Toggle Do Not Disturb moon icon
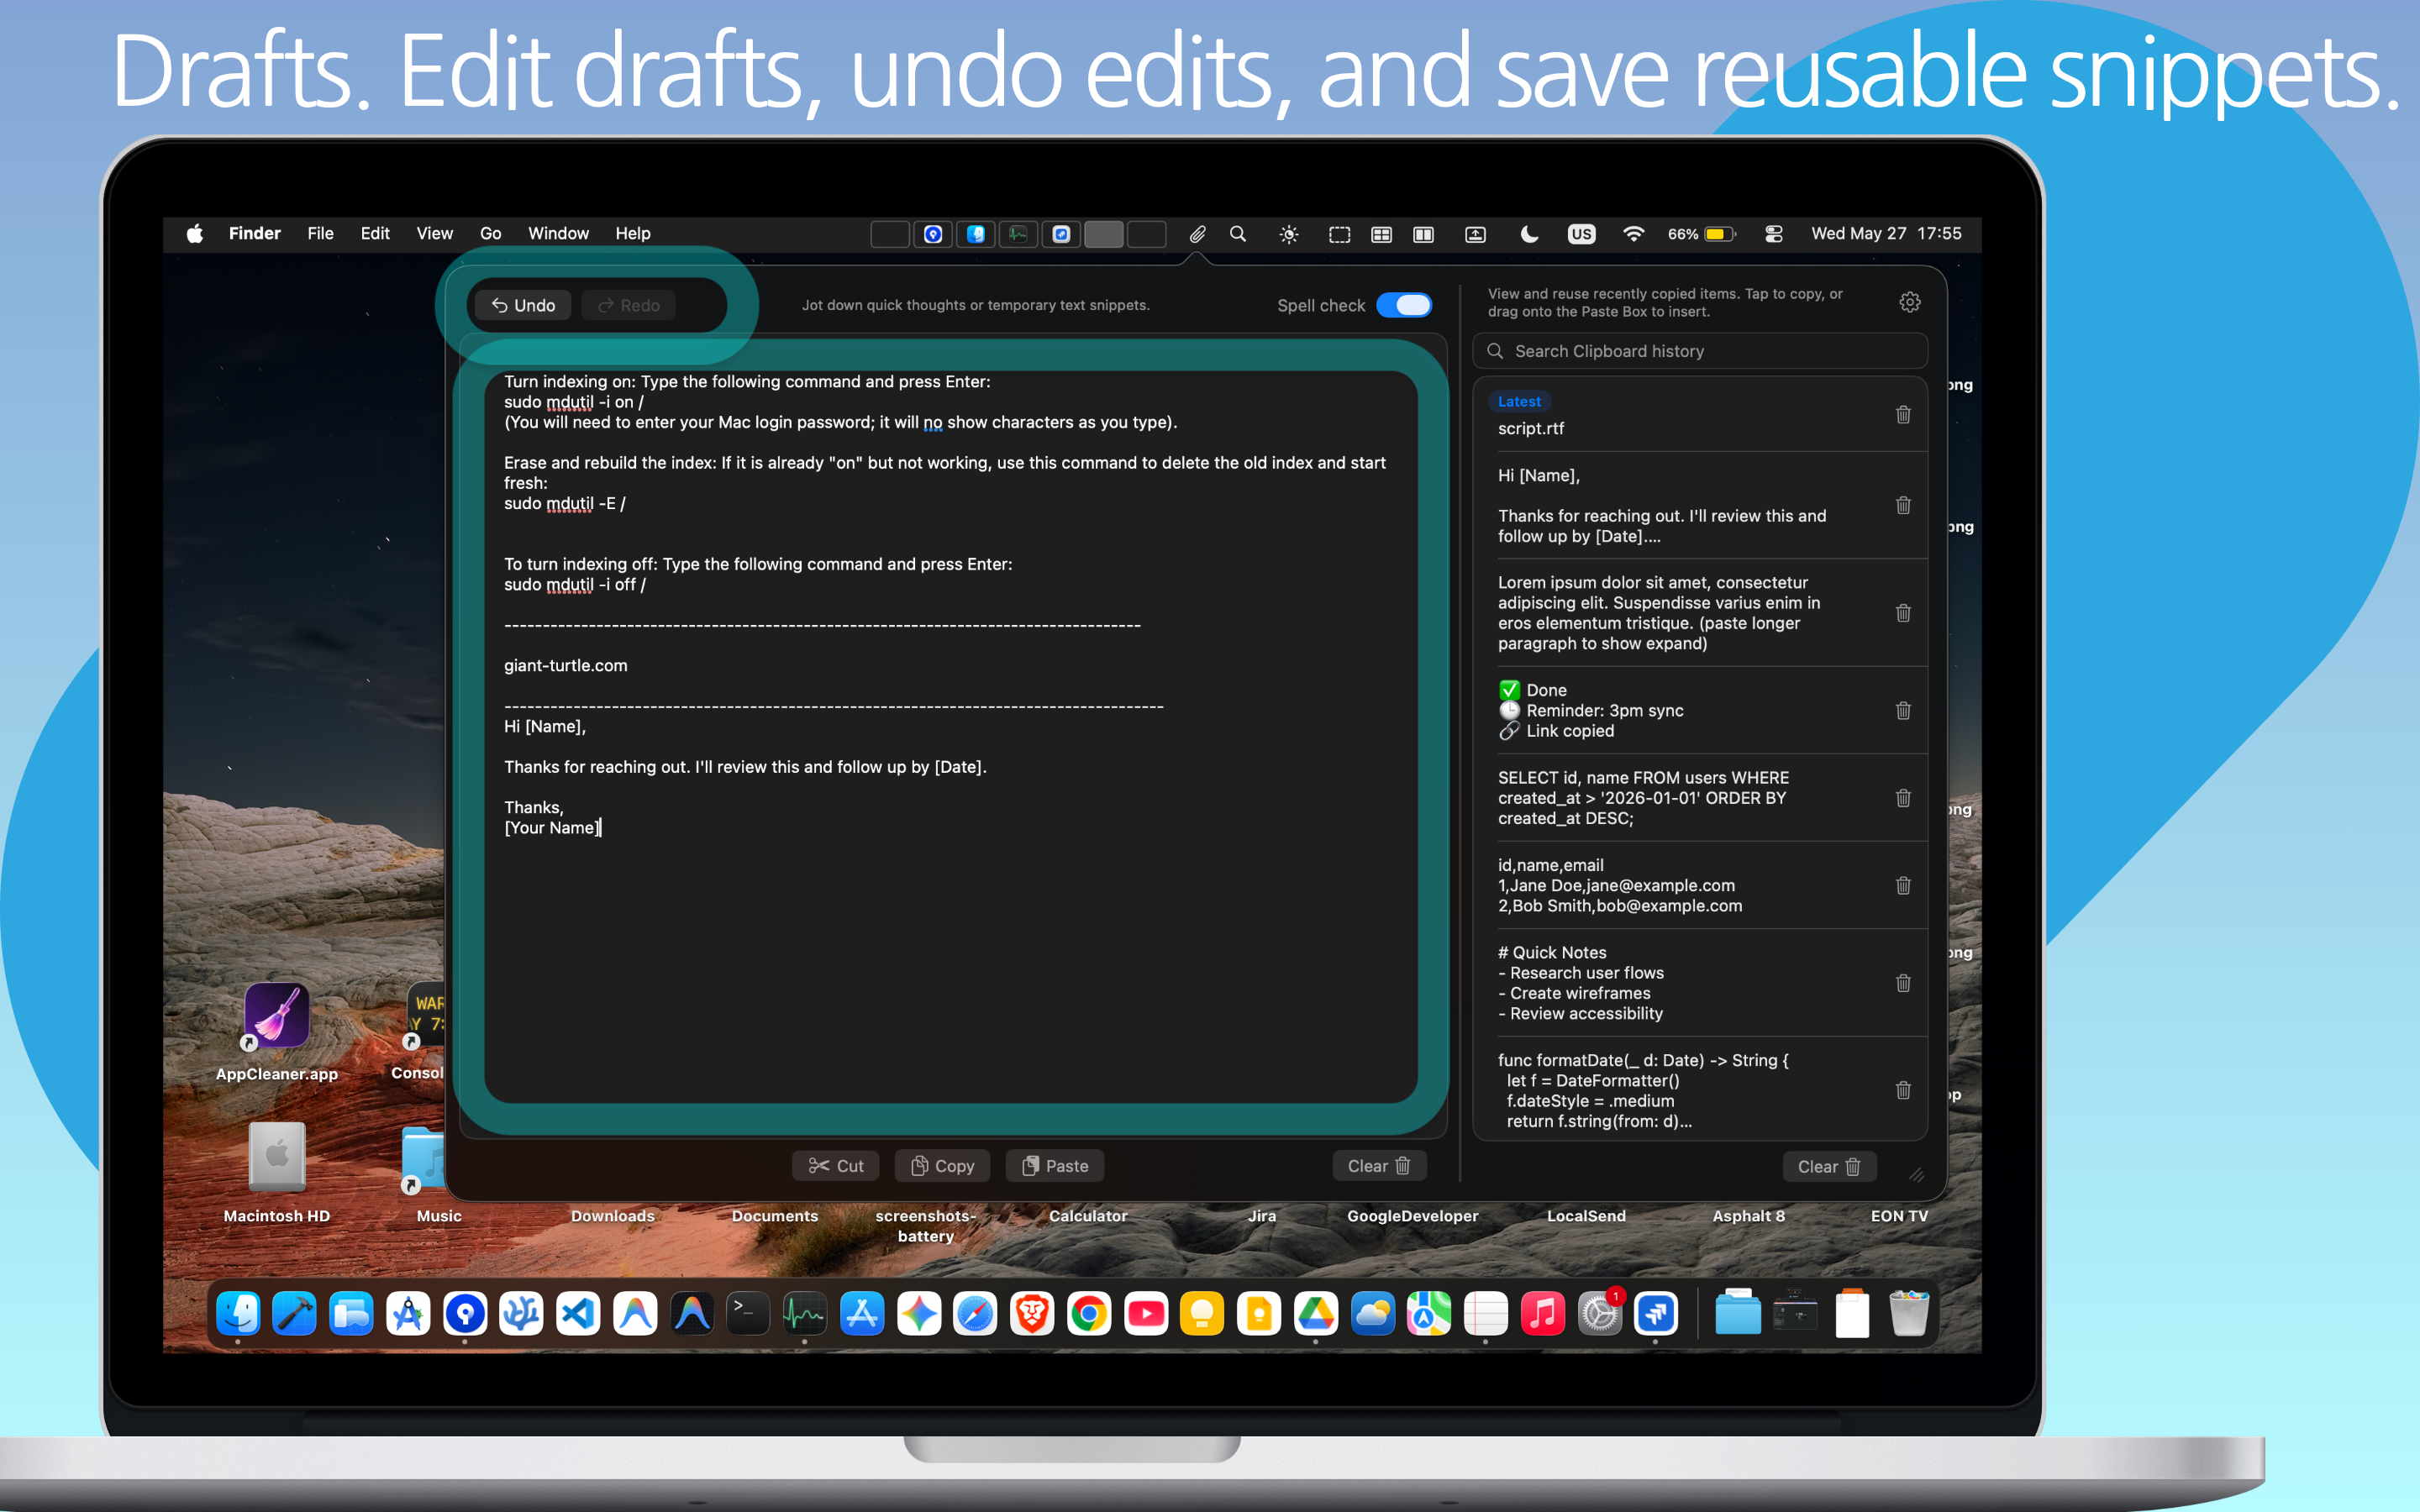The width and height of the screenshot is (2420, 1512). (x=1529, y=234)
